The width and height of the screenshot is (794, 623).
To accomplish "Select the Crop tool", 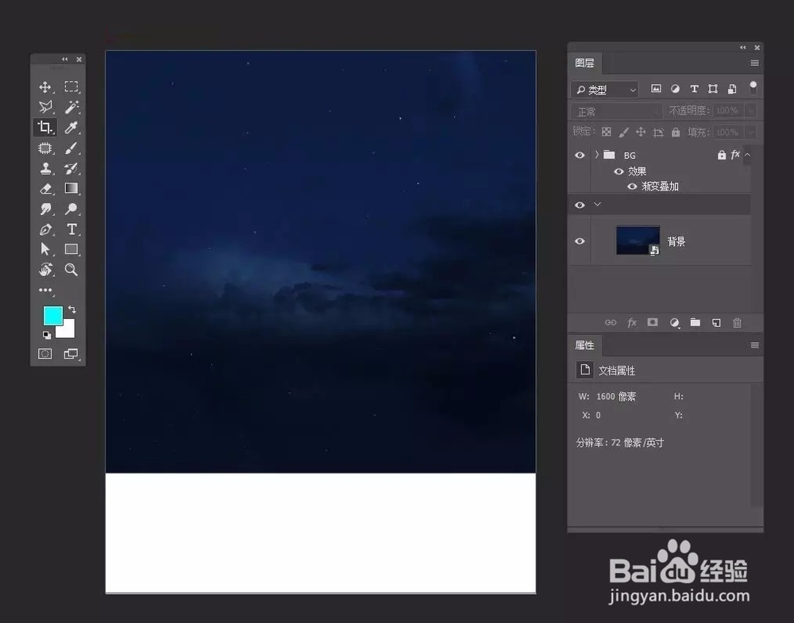I will click(x=44, y=127).
